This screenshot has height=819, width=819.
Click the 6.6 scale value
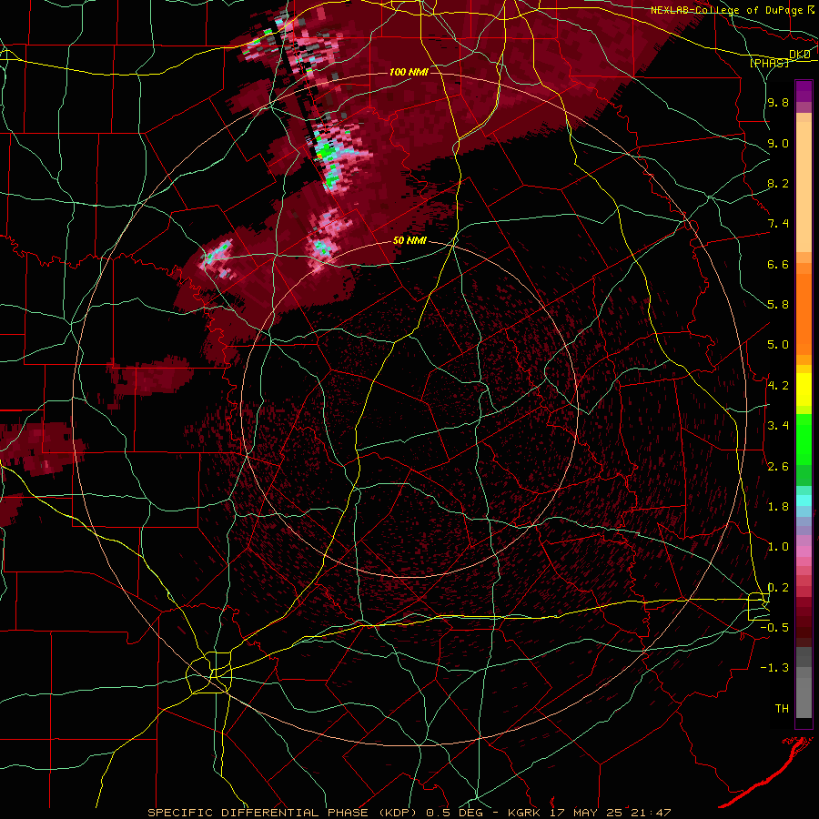(778, 264)
